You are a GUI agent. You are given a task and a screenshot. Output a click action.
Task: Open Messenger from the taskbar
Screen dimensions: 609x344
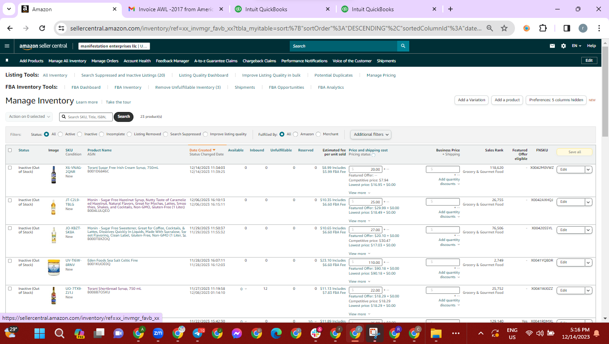click(x=237, y=333)
